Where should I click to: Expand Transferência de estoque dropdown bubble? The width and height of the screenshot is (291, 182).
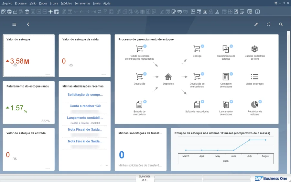pyautogui.click(x=232, y=46)
